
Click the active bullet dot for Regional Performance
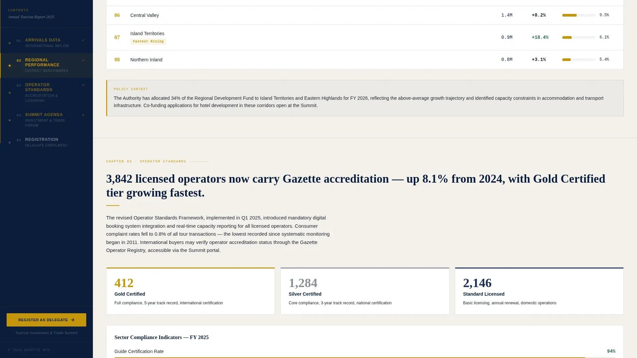coord(10,66)
